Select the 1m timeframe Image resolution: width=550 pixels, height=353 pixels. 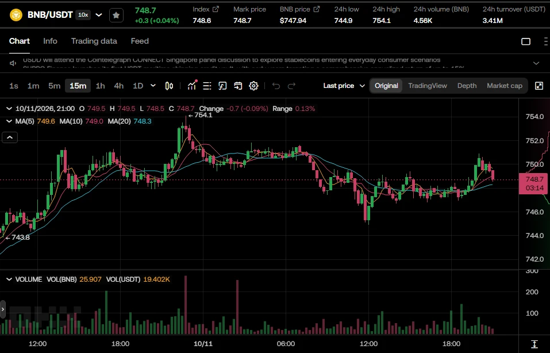tap(33, 86)
